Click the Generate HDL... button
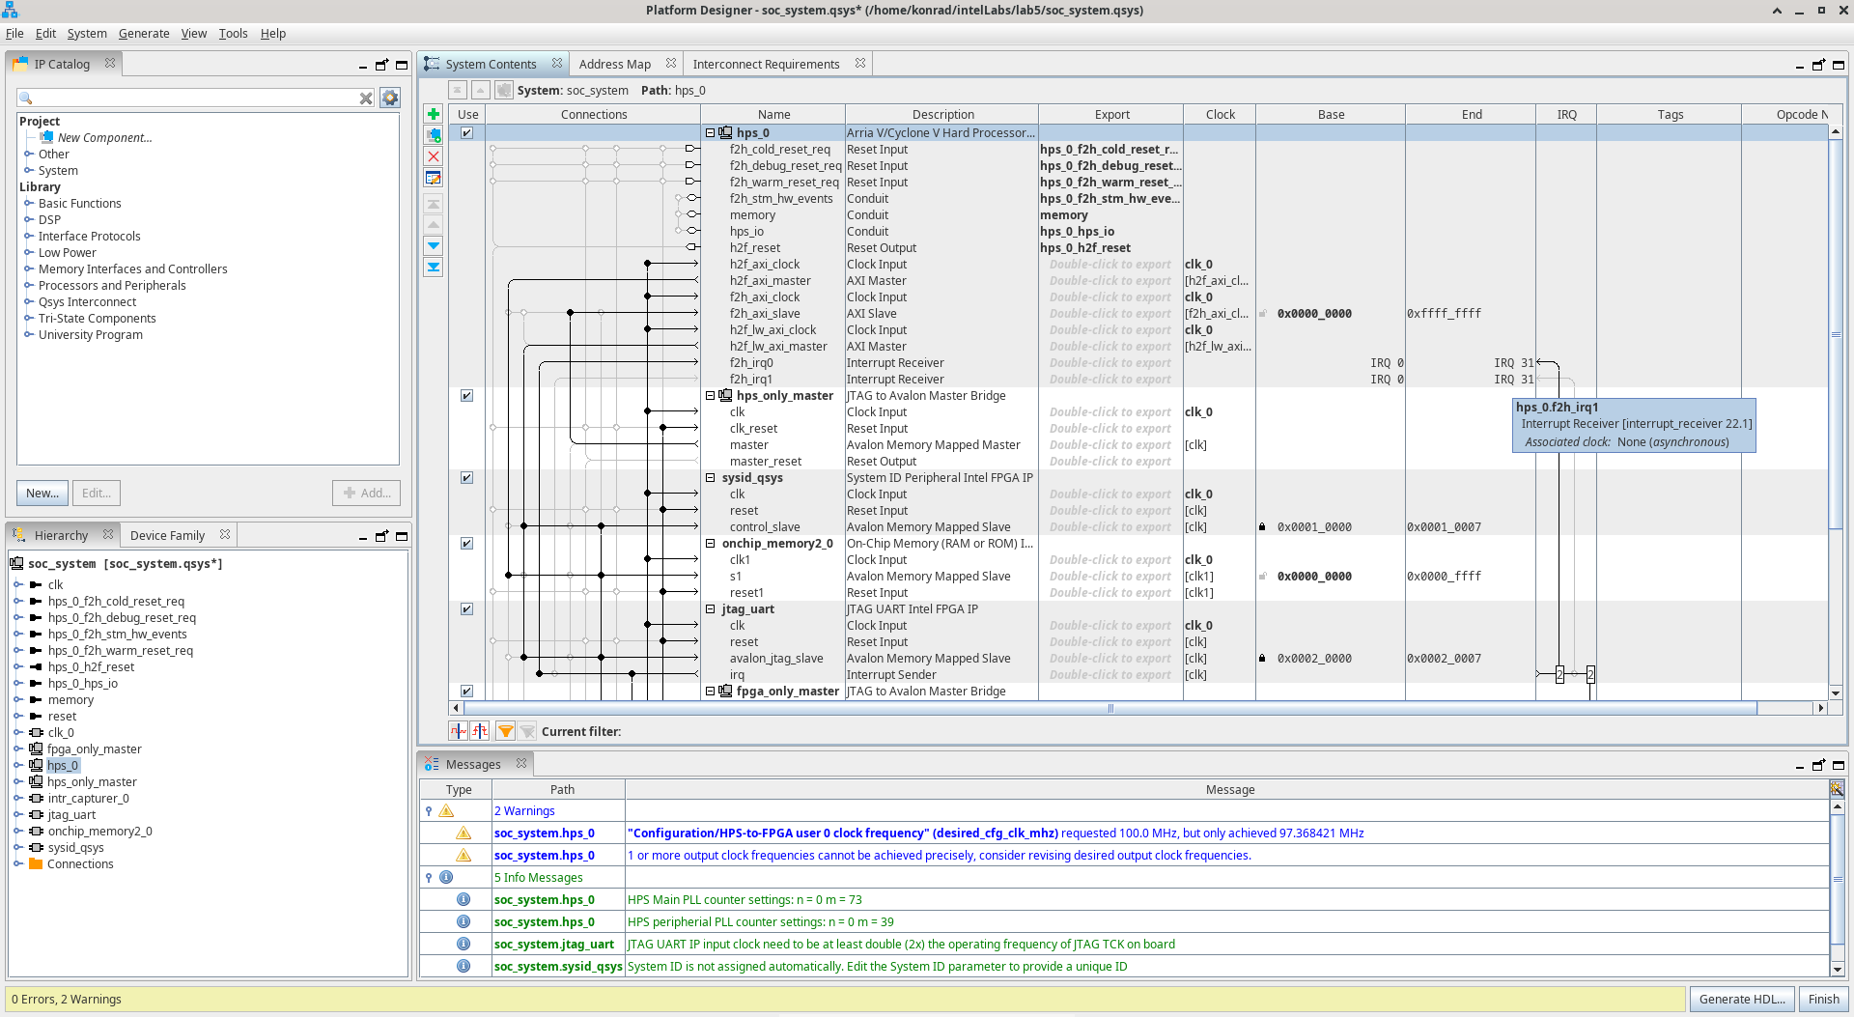 point(1742,1000)
